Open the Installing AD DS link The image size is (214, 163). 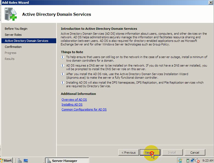72,104
